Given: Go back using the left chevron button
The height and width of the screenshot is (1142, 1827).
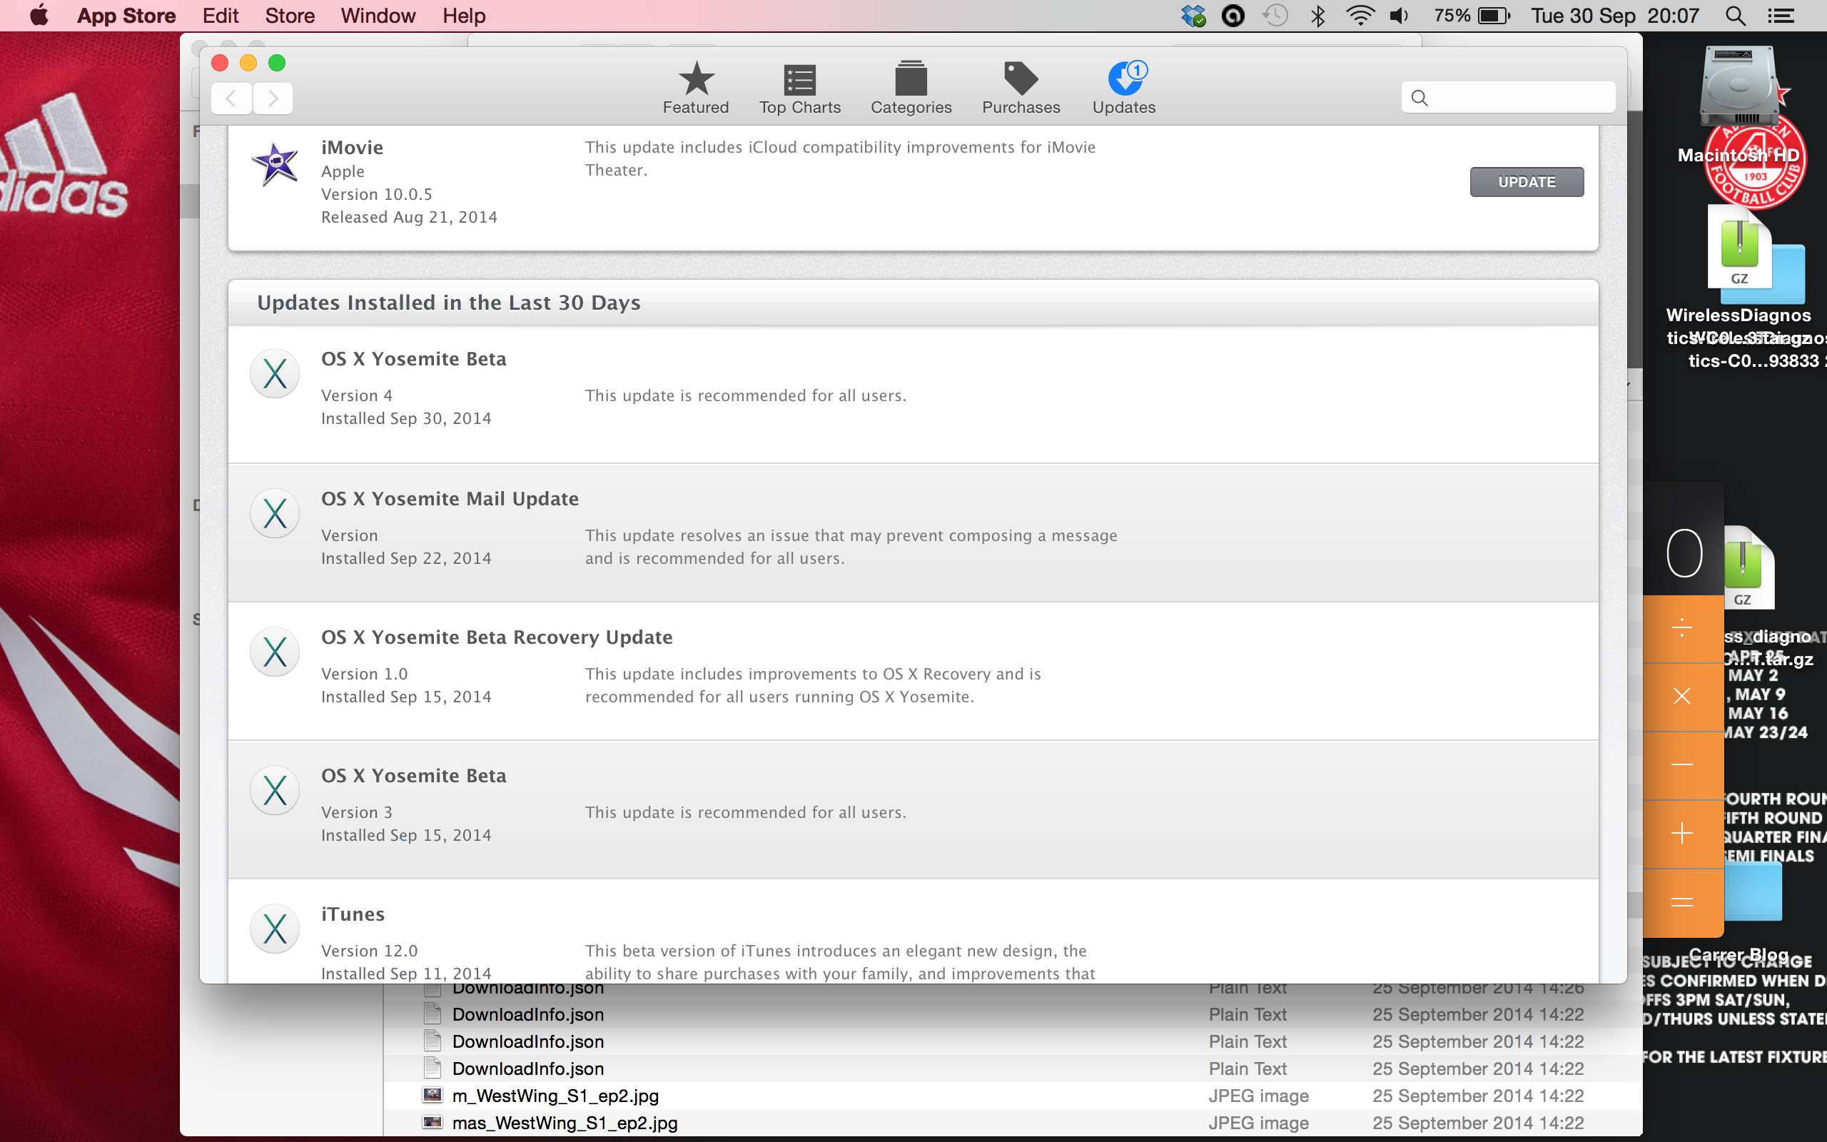Looking at the screenshot, I should [232, 98].
